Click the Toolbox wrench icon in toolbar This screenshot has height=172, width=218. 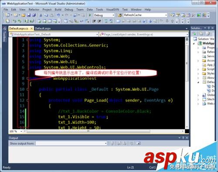[x=194, y=15]
